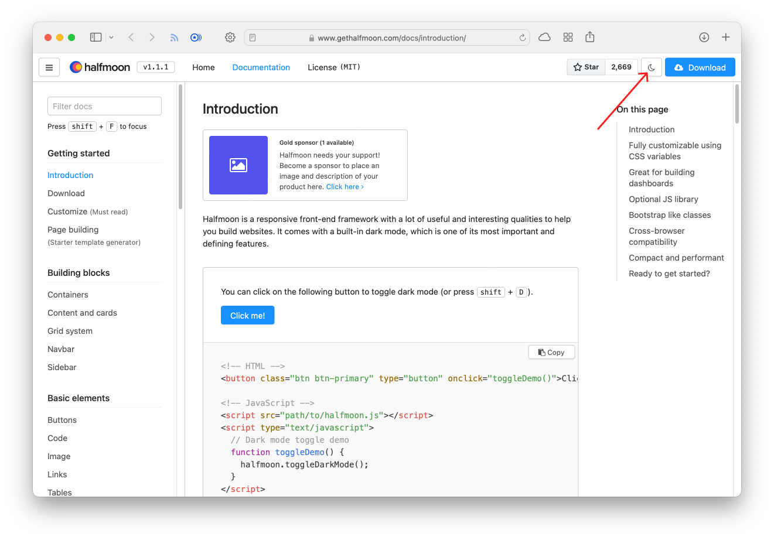Click the Building blocks heading

[79, 273]
